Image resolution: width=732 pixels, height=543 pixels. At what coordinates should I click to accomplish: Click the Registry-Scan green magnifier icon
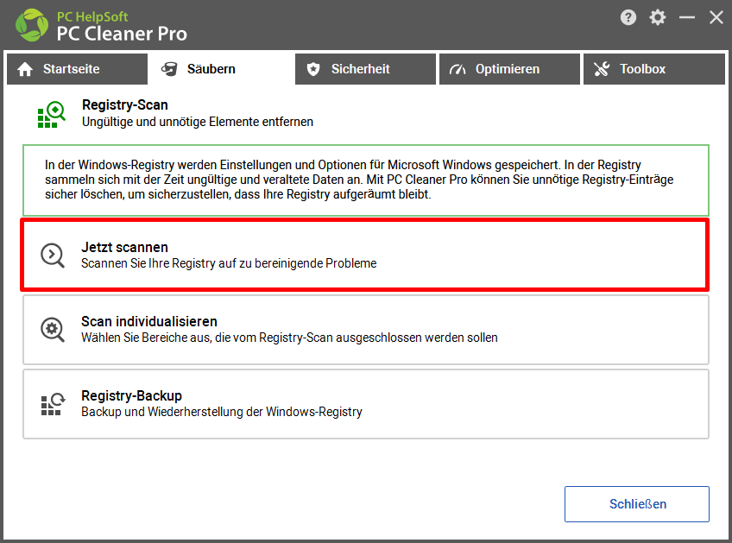[51, 115]
